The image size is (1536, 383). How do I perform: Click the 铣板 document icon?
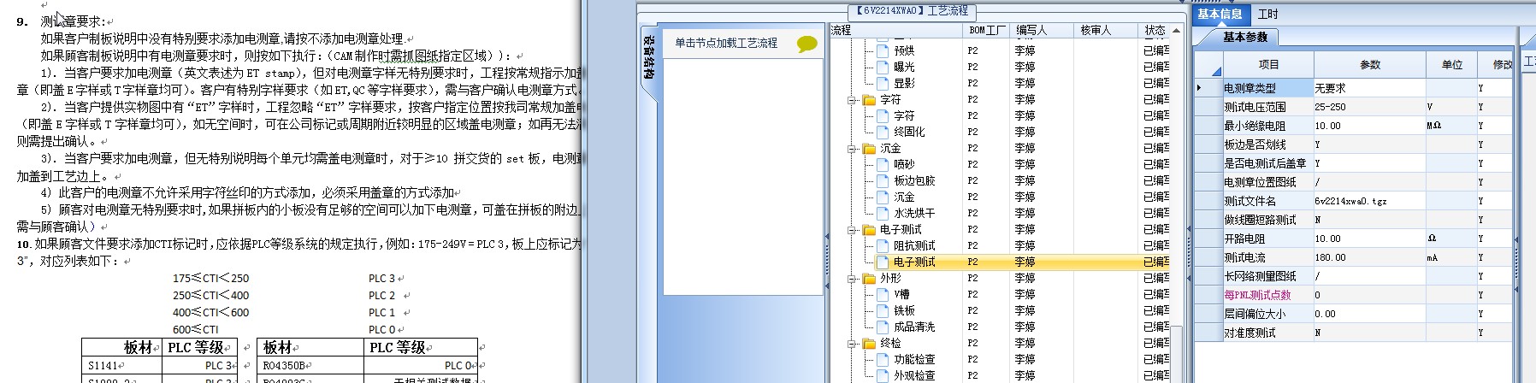point(883,310)
